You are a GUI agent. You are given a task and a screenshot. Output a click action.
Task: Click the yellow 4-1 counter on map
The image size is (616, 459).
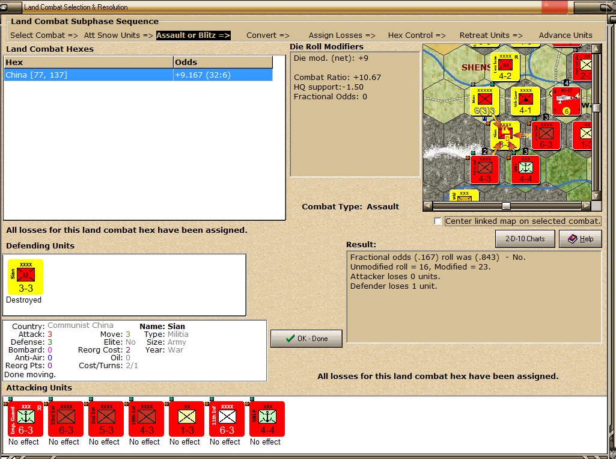tap(526, 102)
